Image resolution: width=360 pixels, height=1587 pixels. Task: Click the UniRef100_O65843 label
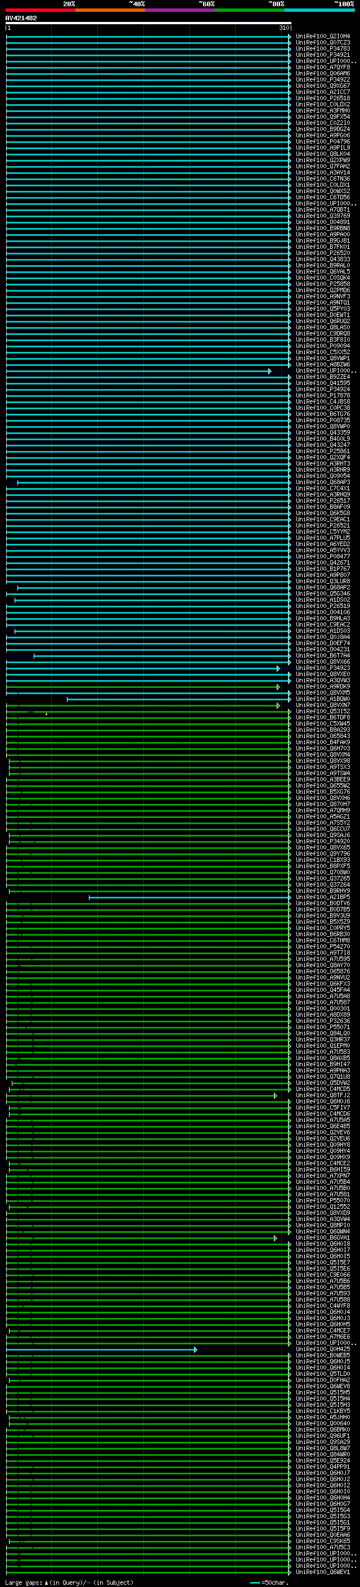tap(323, 736)
